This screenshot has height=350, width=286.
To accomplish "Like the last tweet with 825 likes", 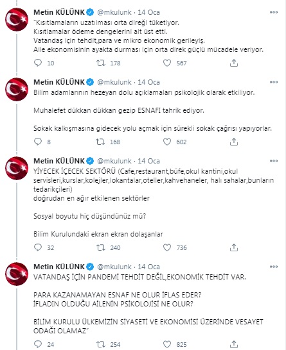I will 167,344.
